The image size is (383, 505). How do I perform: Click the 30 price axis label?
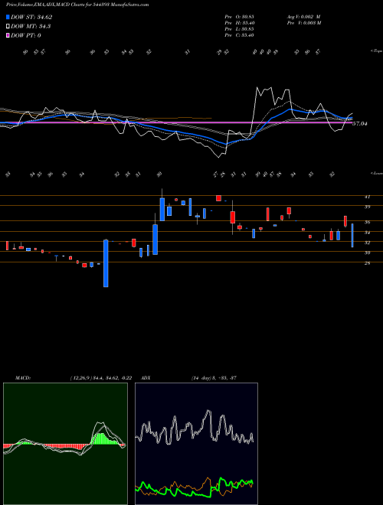(x=367, y=252)
